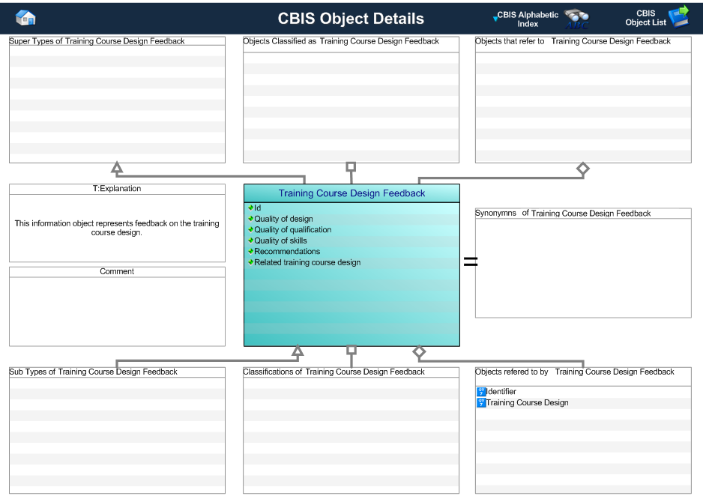Click the square connector above Classifications panel
Viewport: 703px width, 502px height.
[351, 350]
